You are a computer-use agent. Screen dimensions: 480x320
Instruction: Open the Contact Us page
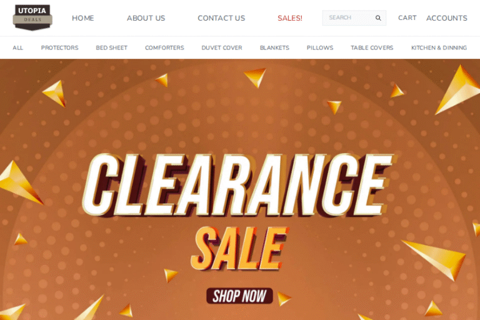pyautogui.click(x=221, y=18)
